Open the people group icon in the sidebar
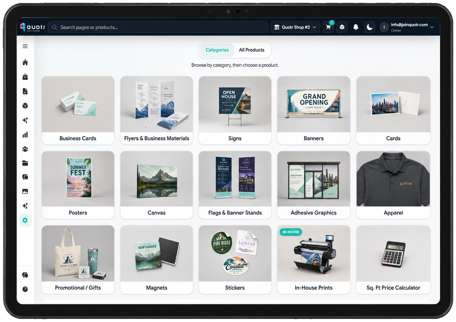The image size is (456, 322). (25, 149)
